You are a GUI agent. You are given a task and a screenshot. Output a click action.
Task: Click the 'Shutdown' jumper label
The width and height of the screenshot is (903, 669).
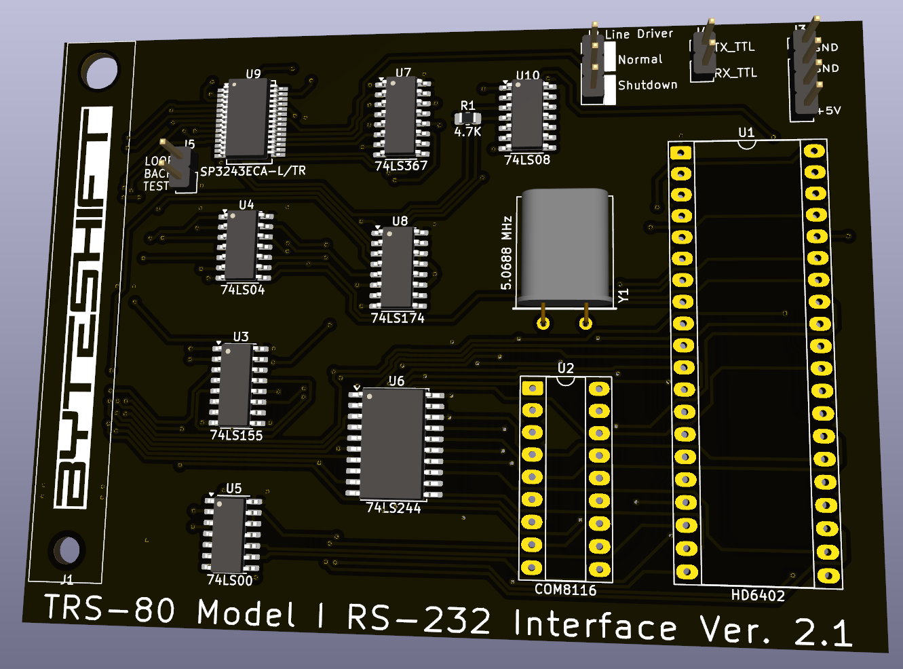click(647, 85)
